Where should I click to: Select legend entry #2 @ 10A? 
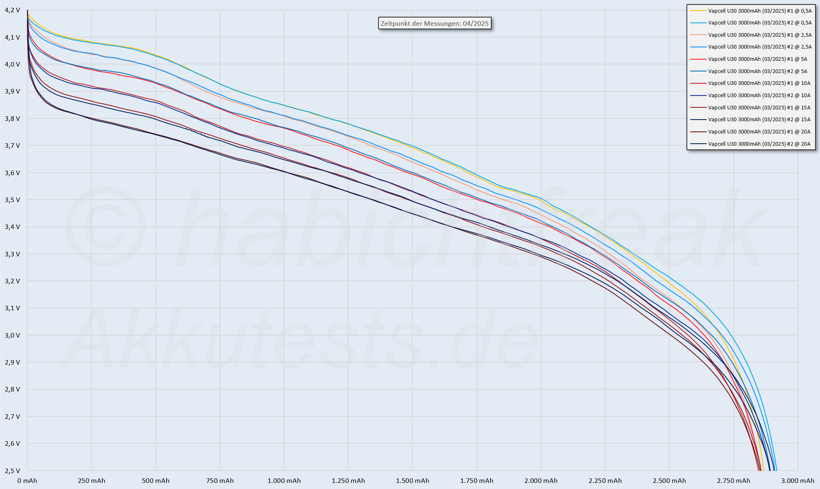(759, 96)
